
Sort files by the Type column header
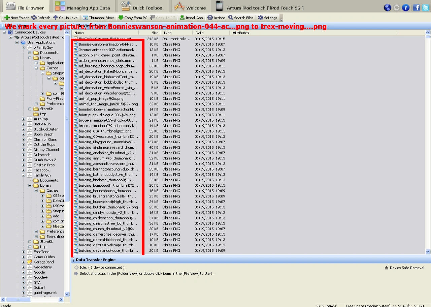pyautogui.click(x=176, y=33)
